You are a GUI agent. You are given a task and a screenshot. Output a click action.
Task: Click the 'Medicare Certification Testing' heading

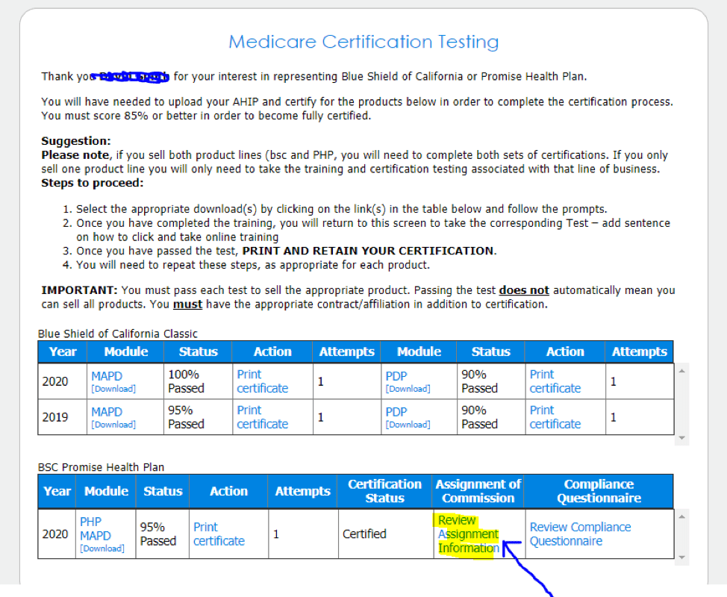click(363, 42)
